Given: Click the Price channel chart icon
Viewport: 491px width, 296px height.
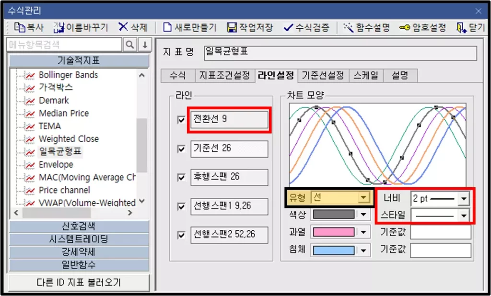Looking at the screenshot, I should tap(30, 191).
